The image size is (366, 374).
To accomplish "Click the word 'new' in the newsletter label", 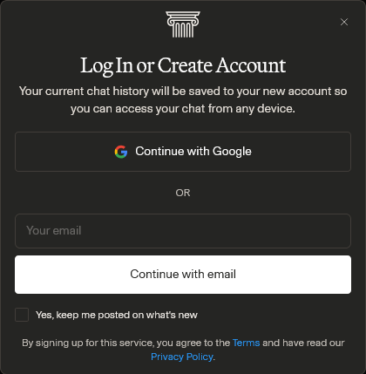I will pyautogui.click(x=189, y=315).
